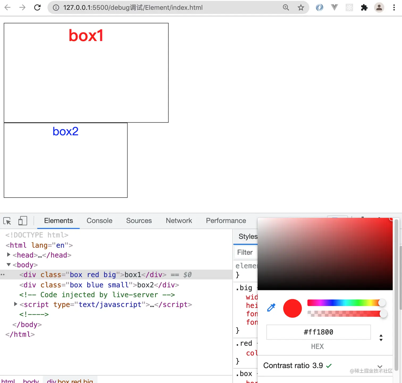Image resolution: width=402 pixels, height=383 pixels.
Task: Select the DOCTYPE node
Action: [x=37, y=235]
